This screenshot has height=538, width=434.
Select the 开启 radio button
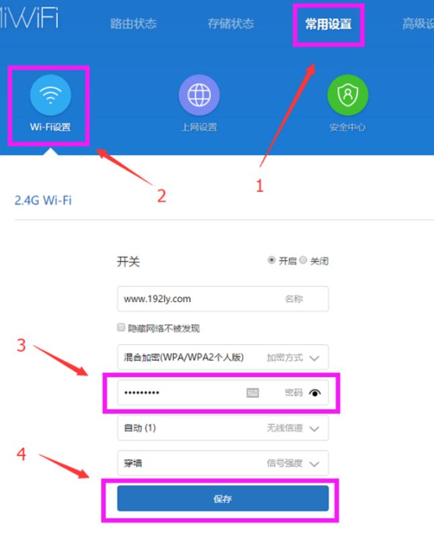click(x=271, y=260)
